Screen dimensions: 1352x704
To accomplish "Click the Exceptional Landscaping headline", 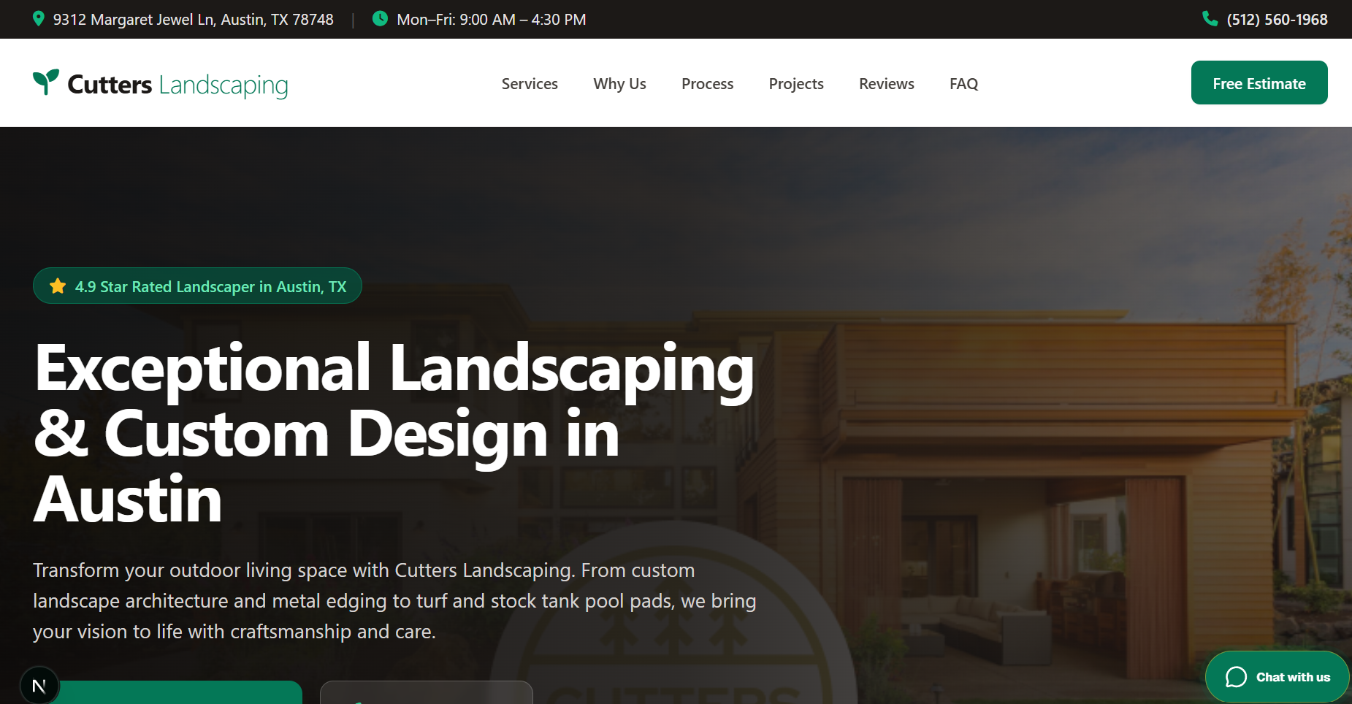I will pos(394,432).
